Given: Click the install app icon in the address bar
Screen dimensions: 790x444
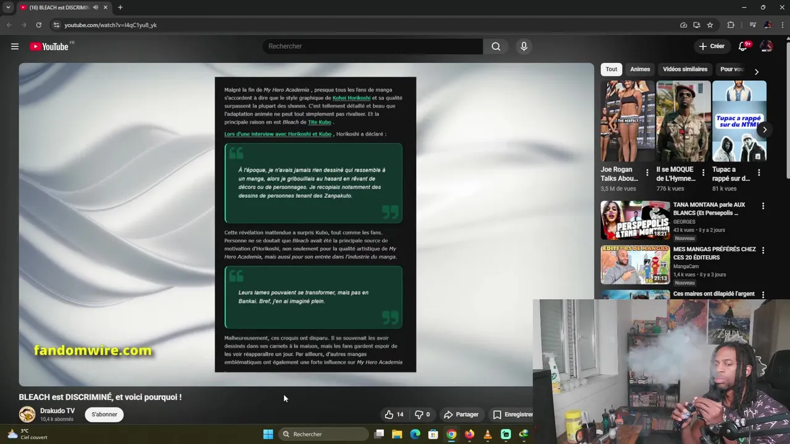Looking at the screenshot, I should (696, 25).
